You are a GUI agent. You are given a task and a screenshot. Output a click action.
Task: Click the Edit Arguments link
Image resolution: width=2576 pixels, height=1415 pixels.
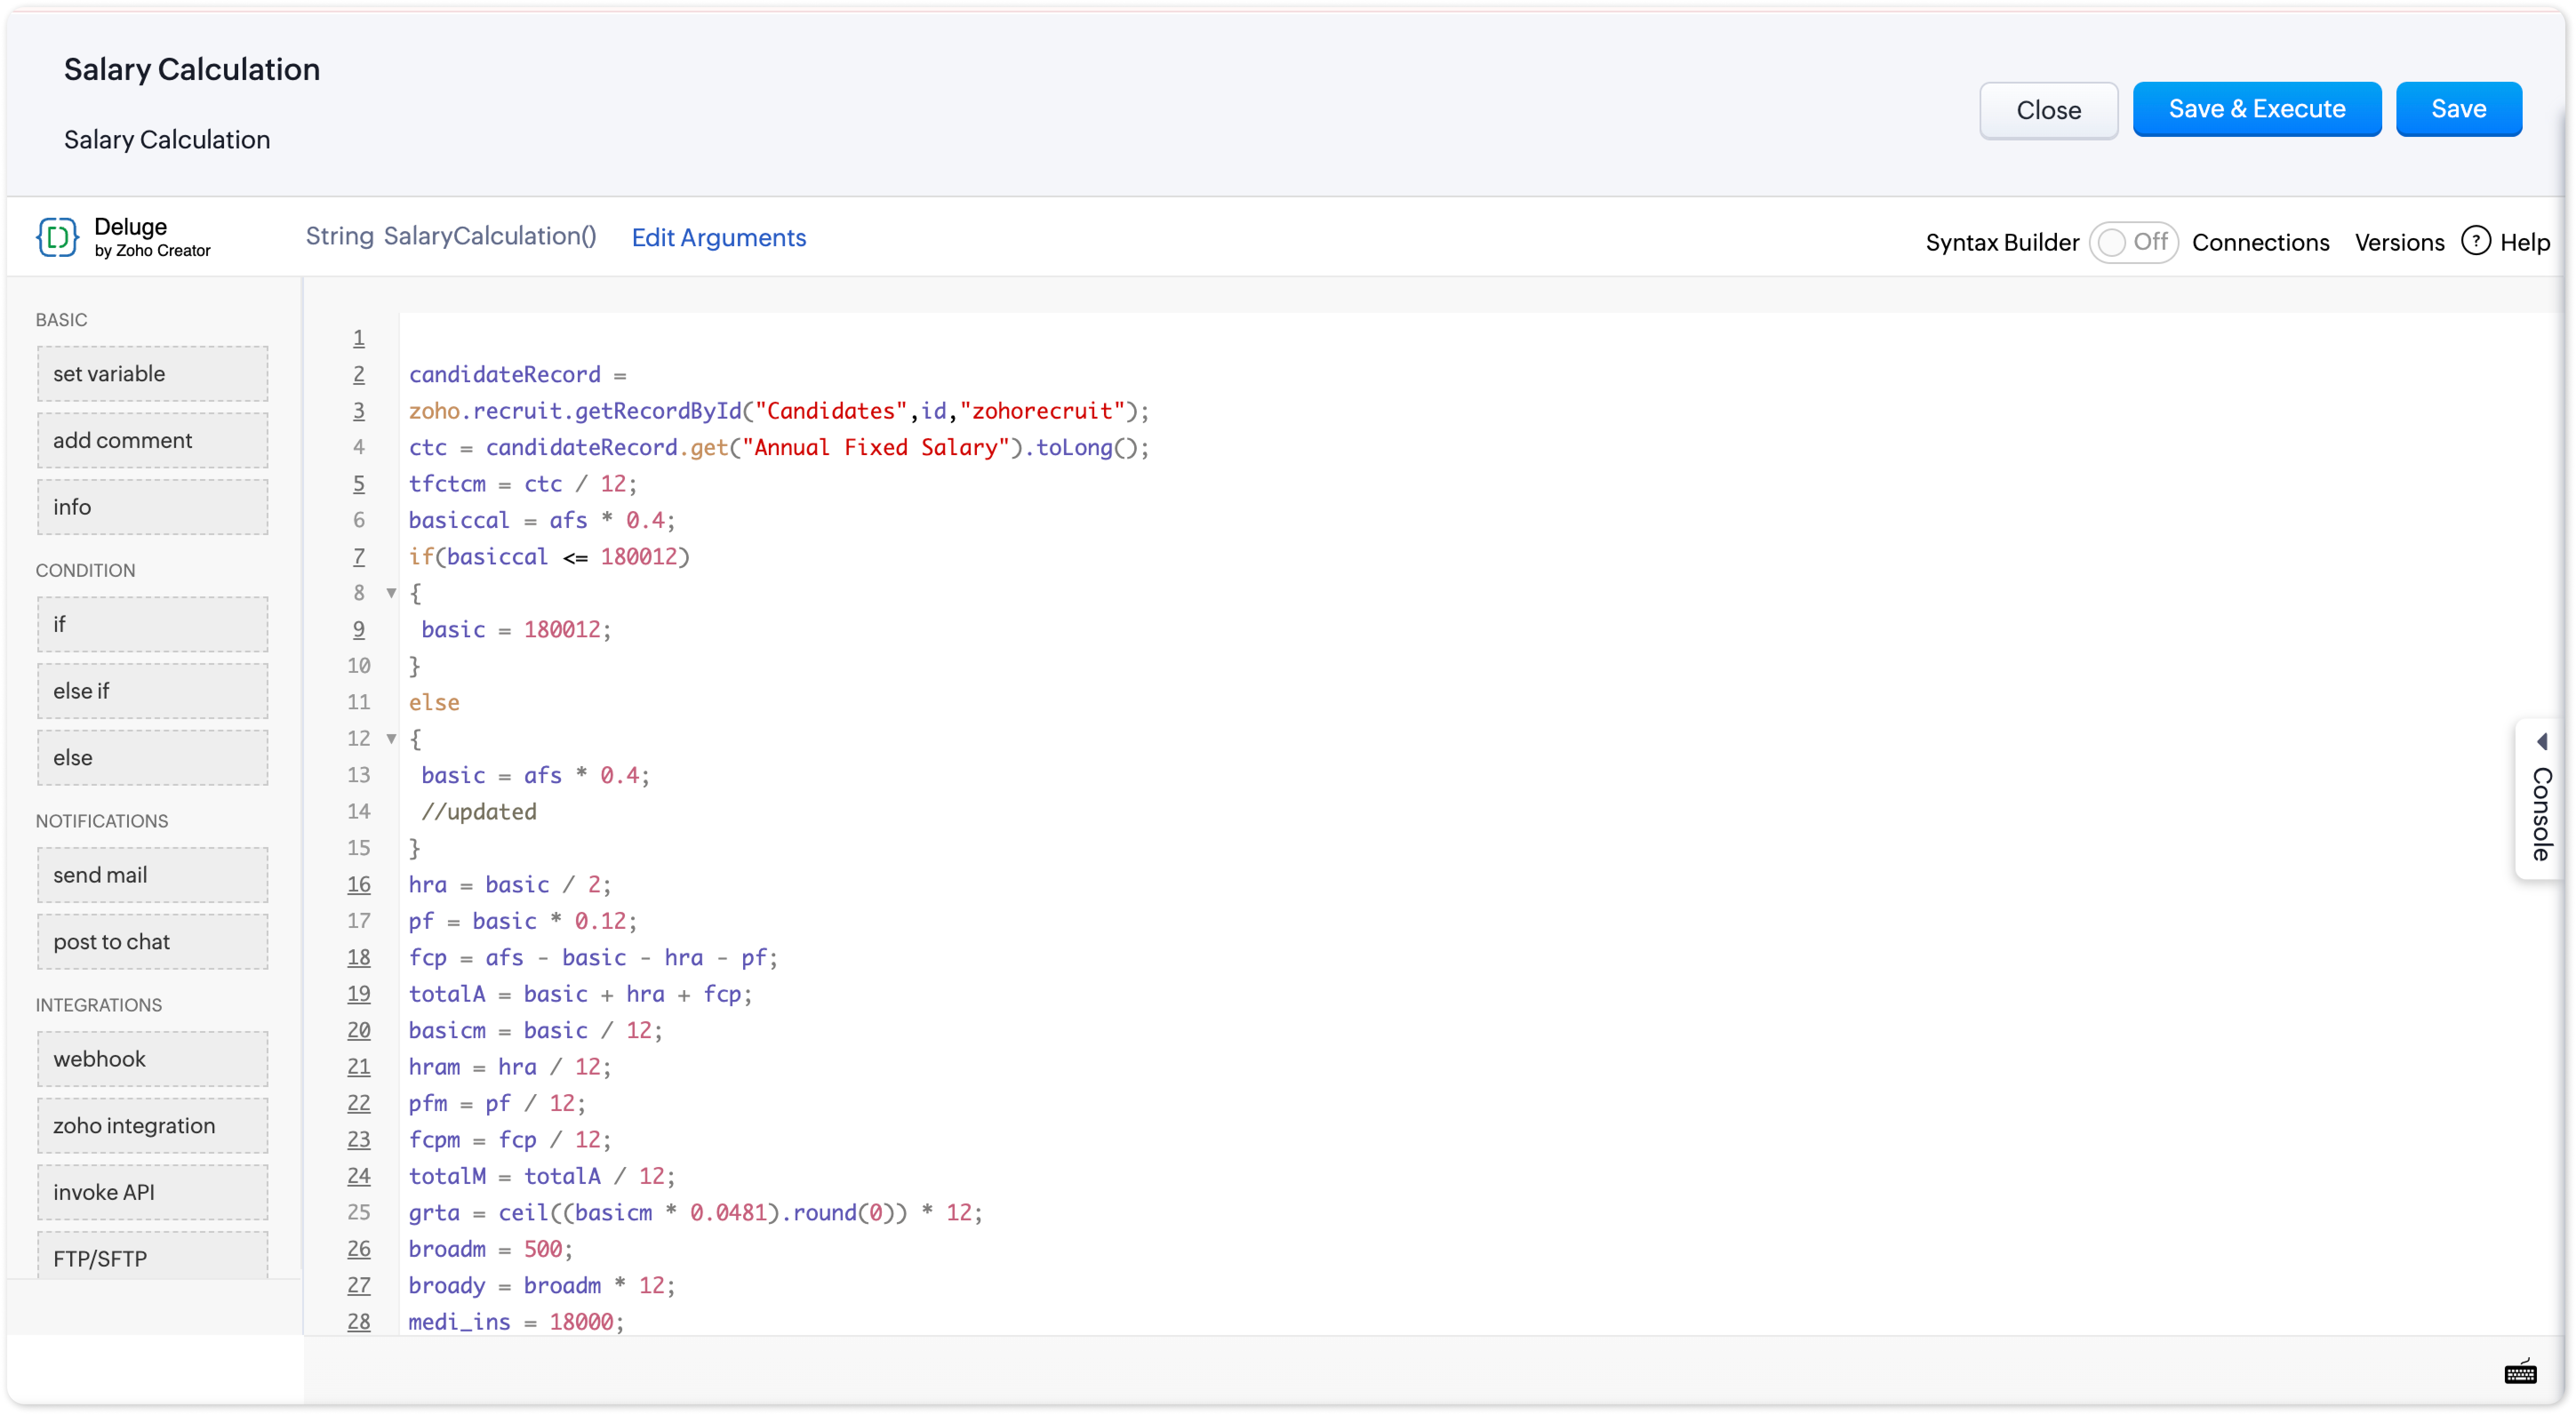(x=718, y=237)
